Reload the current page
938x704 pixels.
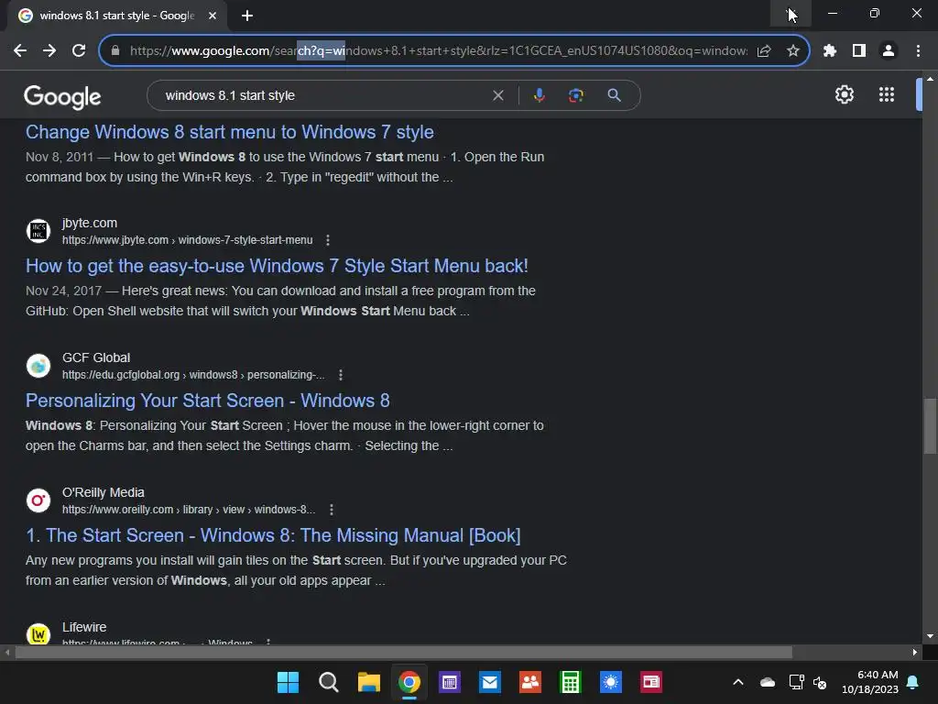point(79,51)
